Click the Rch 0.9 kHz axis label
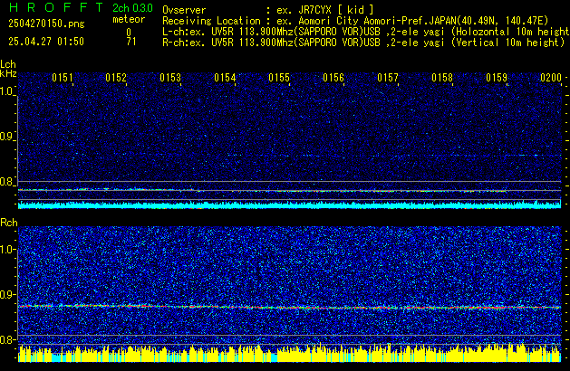This screenshot has height=371, width=570. [x=7, y=294]
